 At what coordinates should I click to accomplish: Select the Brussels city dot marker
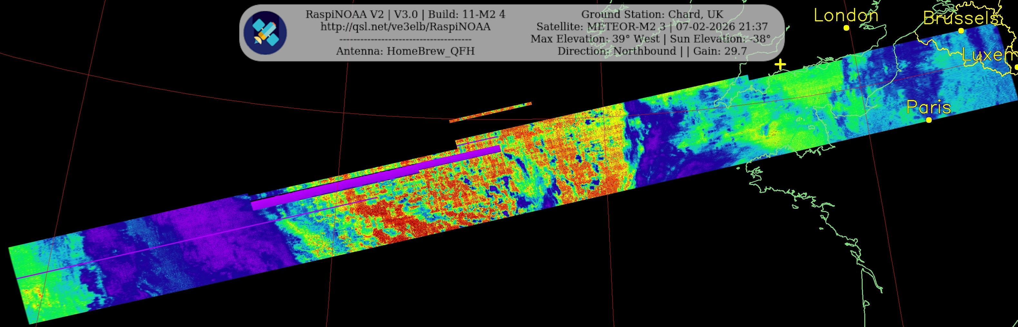coord(961,31)
